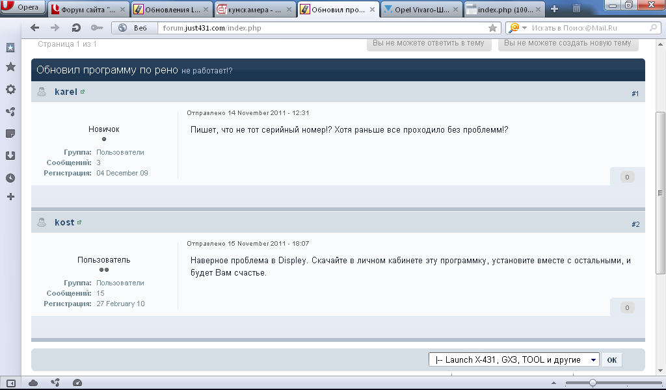This screenshot has height=390, width=666.
Task: Go forward with the arrow button
Action: (x=55, y=28)
